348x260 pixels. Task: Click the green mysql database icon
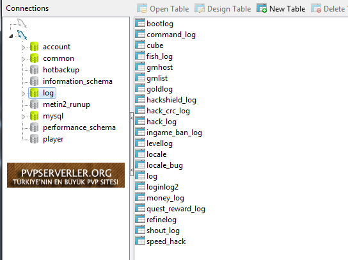[34, 116]
